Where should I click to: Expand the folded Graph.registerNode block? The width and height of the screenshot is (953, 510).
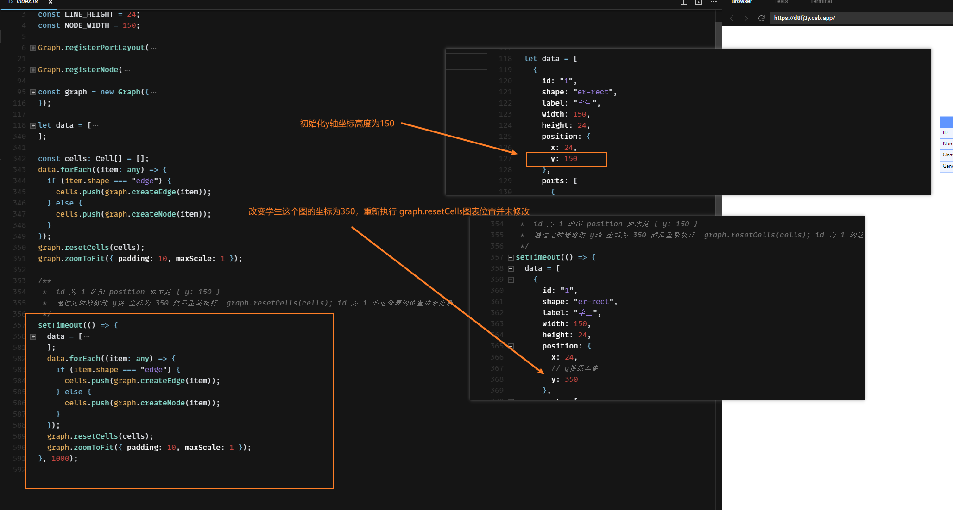click(x=32, y=69)
